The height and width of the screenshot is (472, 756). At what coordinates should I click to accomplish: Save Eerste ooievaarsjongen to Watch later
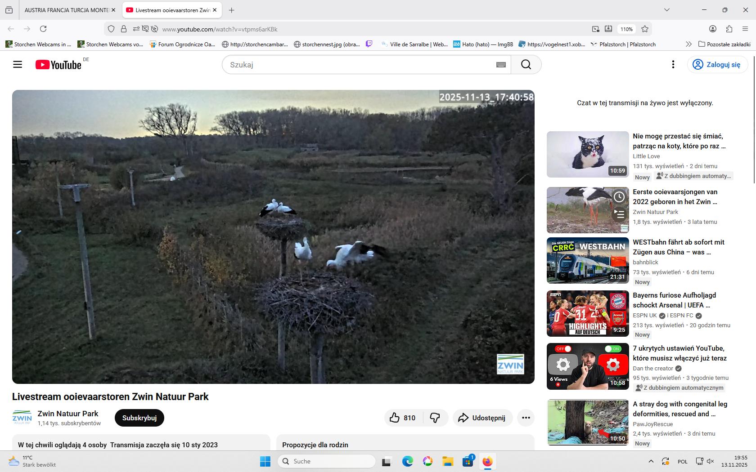pyautogui.click(x=620, y=197)
